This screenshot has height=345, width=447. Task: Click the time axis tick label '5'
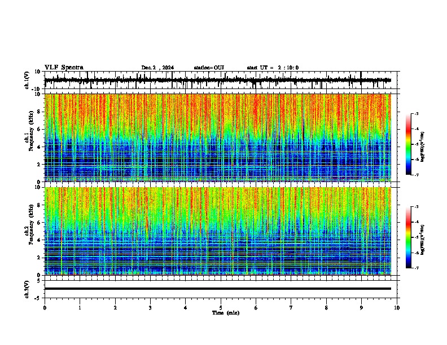(x=221, y=308)
